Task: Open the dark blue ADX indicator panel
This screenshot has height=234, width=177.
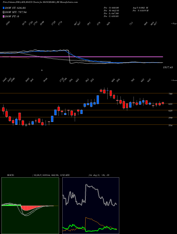Action: 91,206
